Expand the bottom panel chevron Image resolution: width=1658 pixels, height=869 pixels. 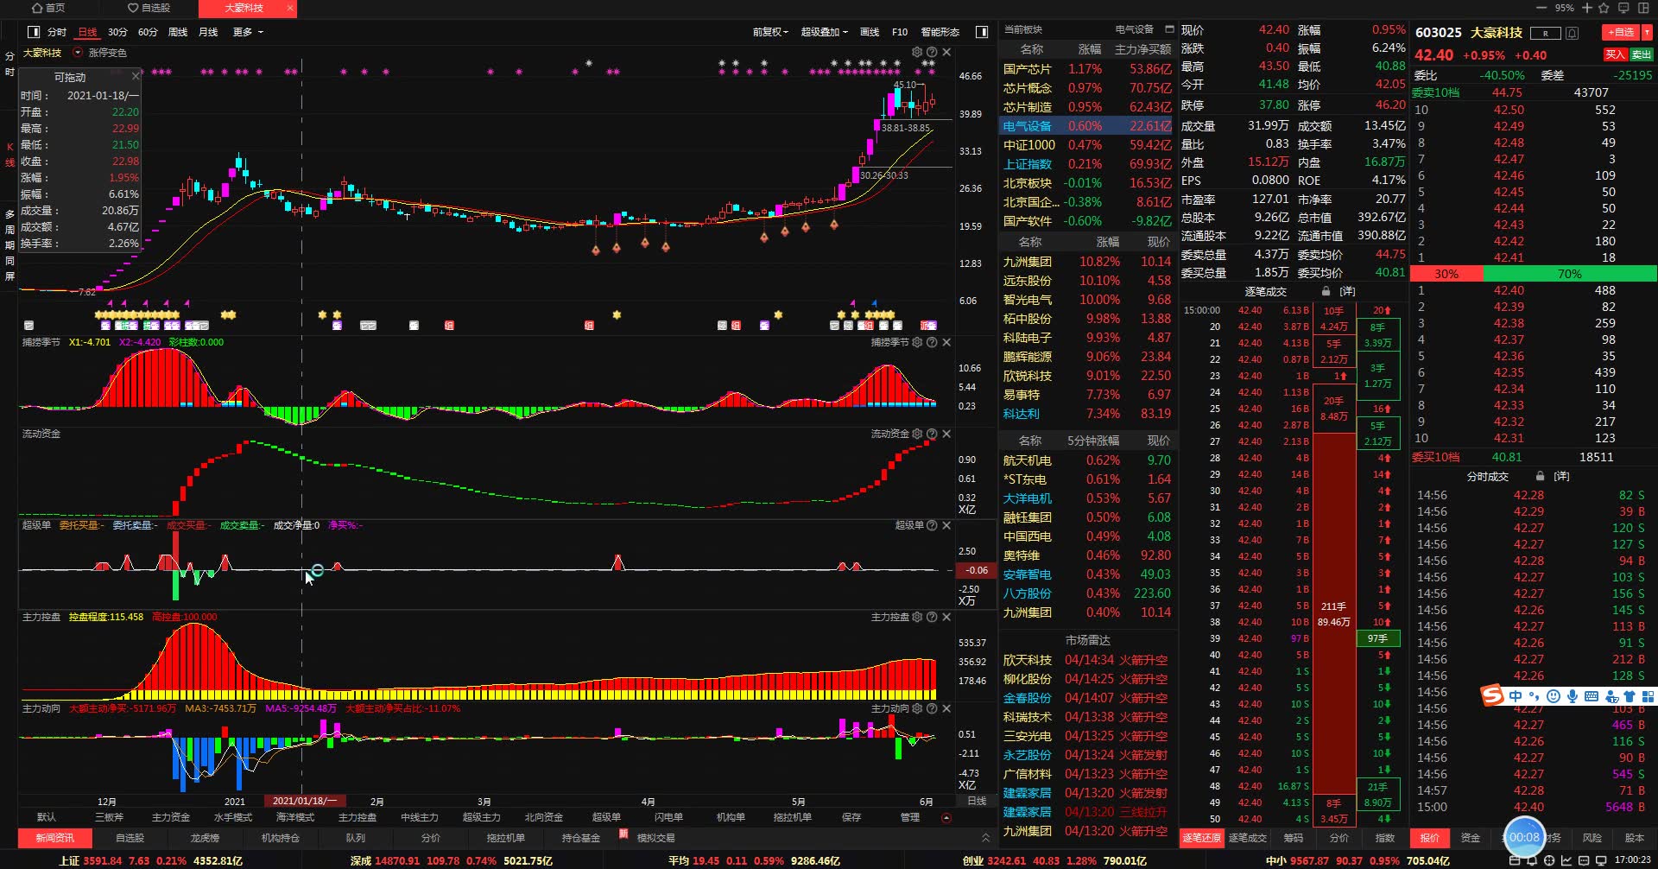click(x=985, y=838)
